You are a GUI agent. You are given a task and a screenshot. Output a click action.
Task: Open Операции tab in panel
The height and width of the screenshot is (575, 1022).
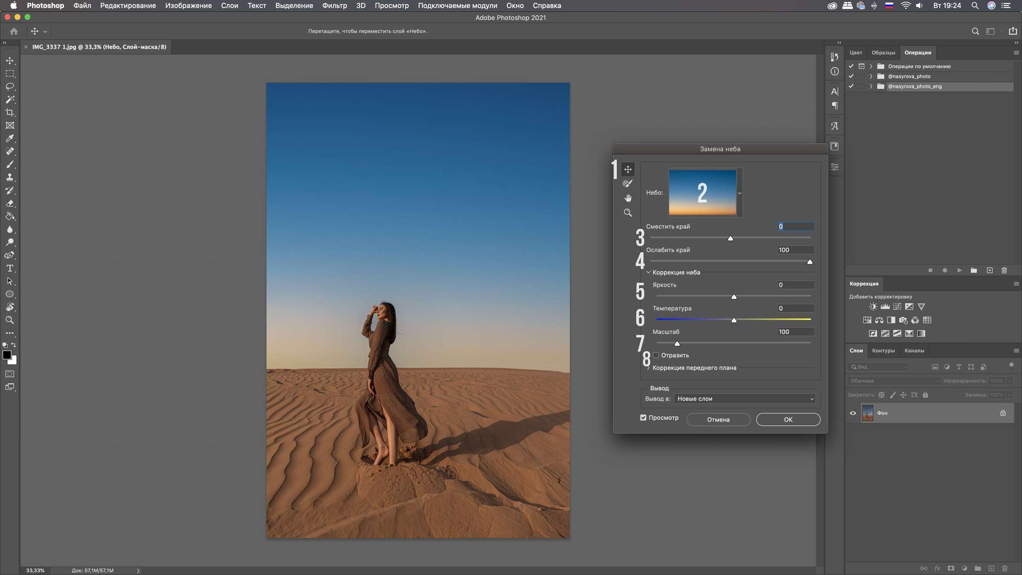pyautogui.click(x=917, y=53)
